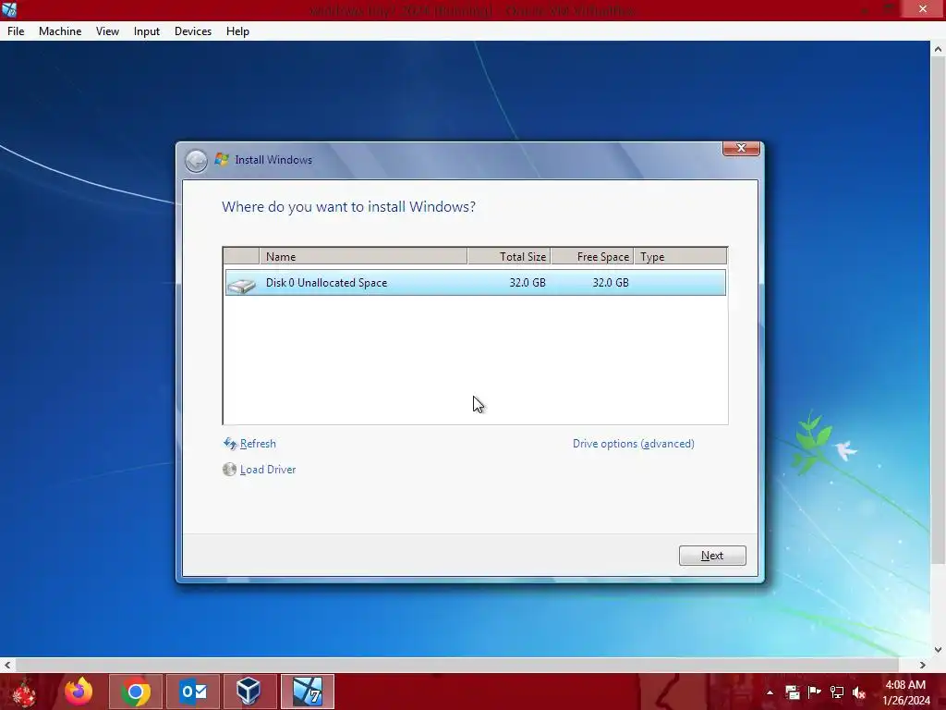Click the Free Space column header

tap(592, 257)
